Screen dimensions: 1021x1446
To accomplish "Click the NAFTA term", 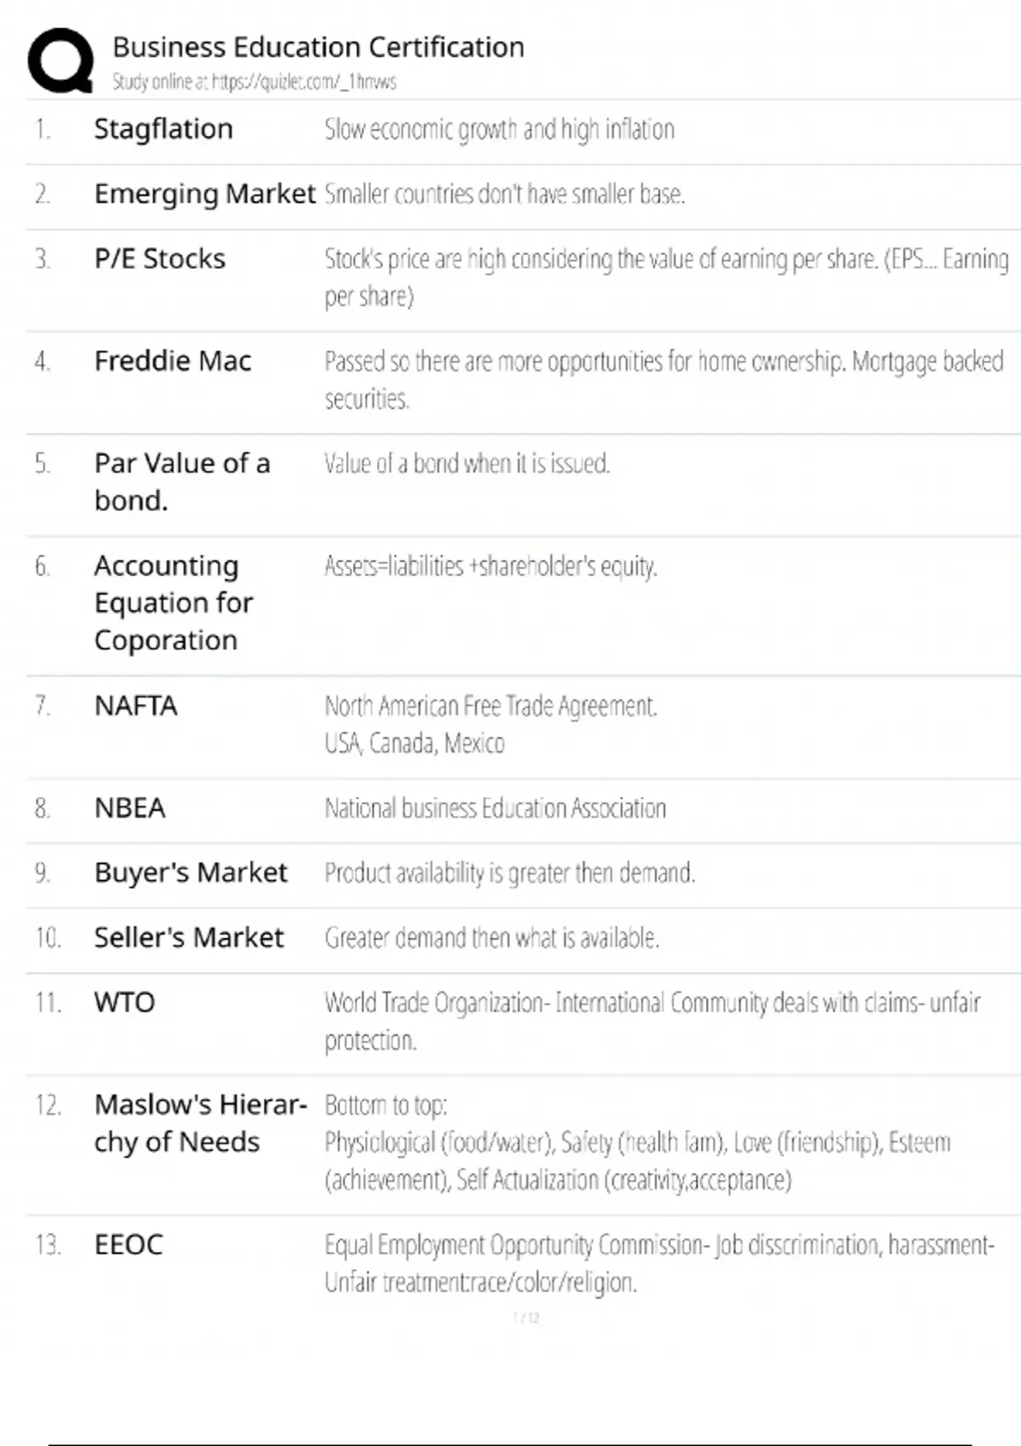I will click(x=136, y=705).
